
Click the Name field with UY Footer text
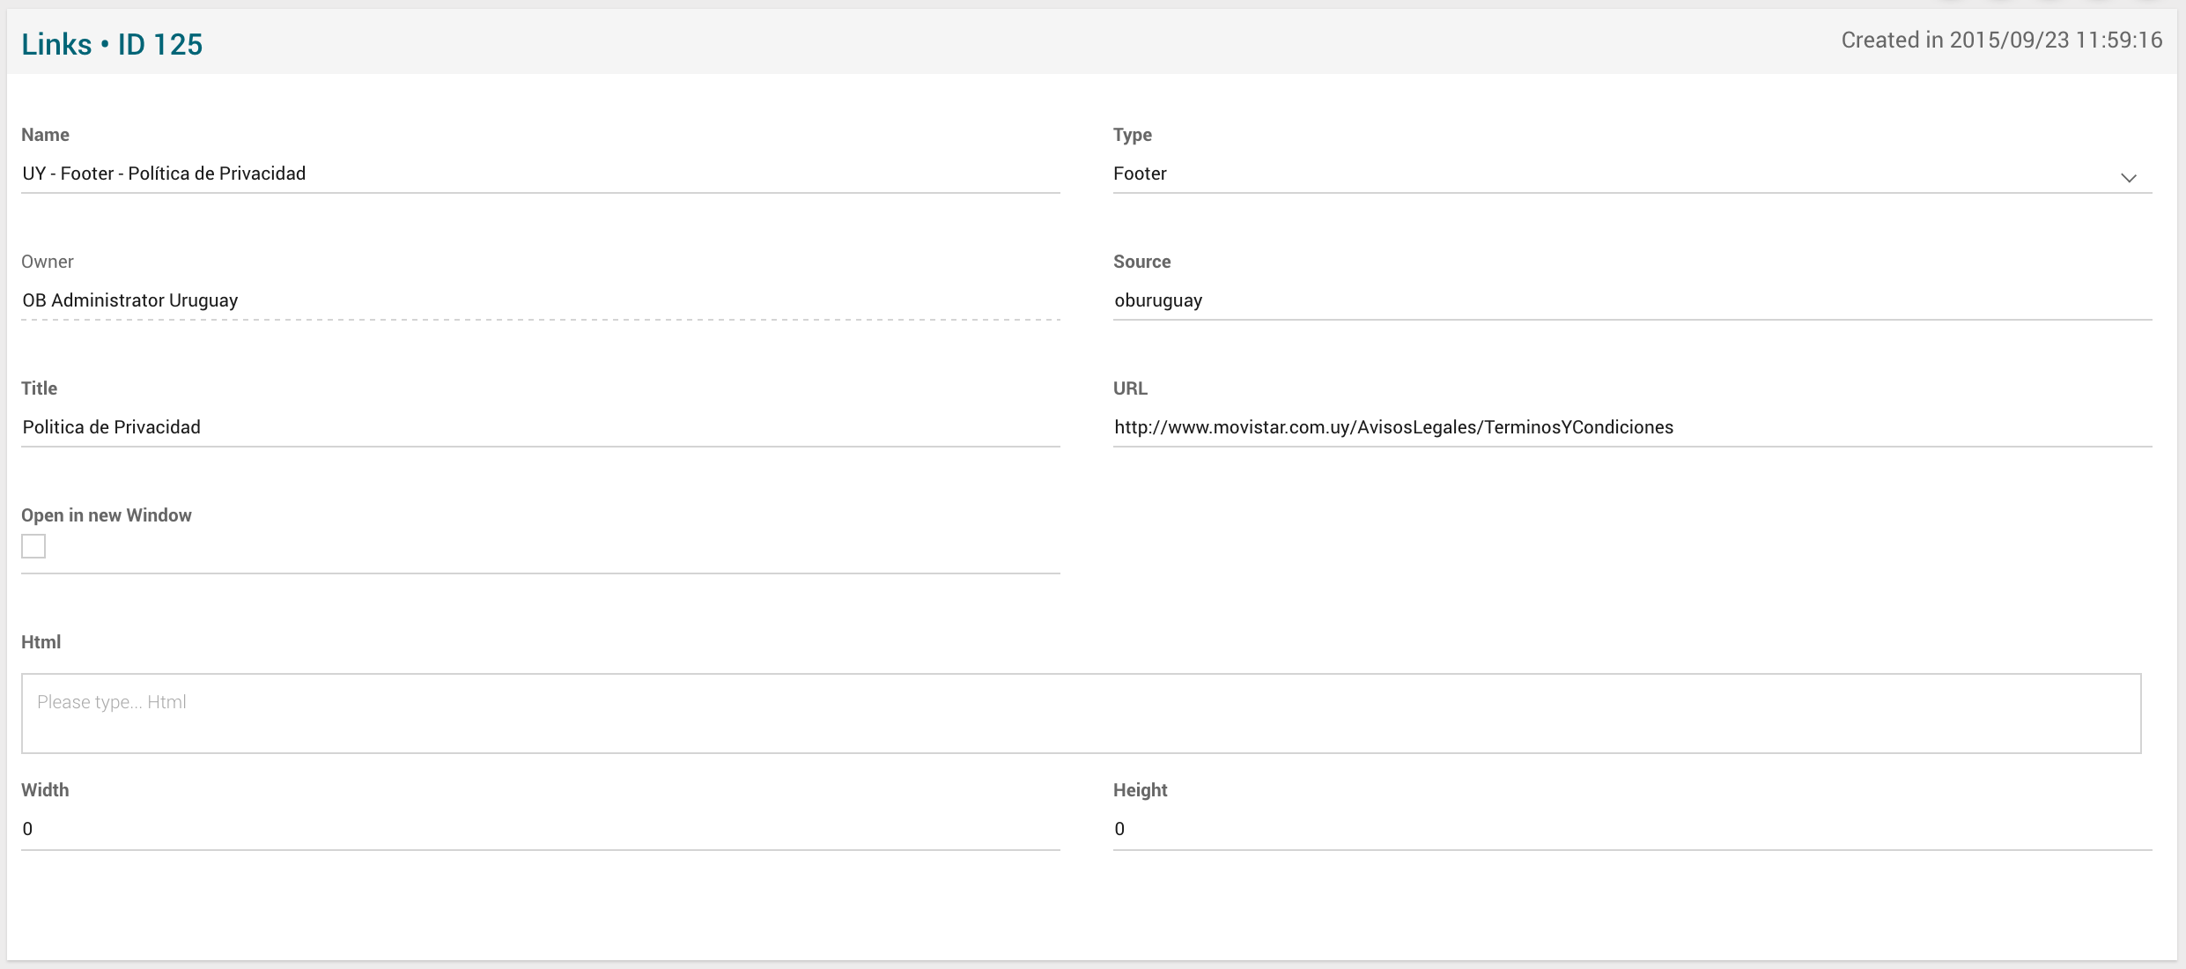click(539, 174)
